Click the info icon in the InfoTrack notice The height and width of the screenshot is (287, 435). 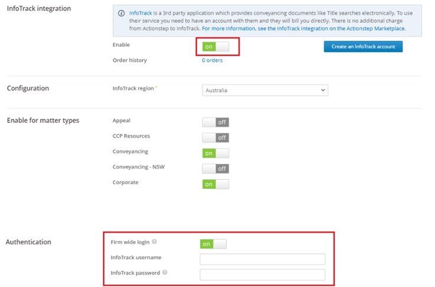[121, 14]
